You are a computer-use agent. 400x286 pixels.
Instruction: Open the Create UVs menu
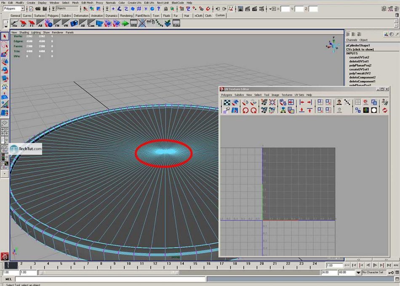click(x=134, y=3)
